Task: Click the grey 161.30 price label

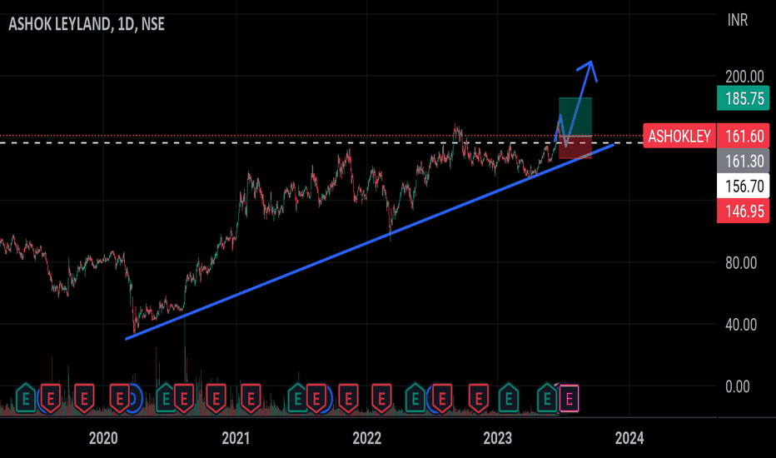Action: (744, 161)
